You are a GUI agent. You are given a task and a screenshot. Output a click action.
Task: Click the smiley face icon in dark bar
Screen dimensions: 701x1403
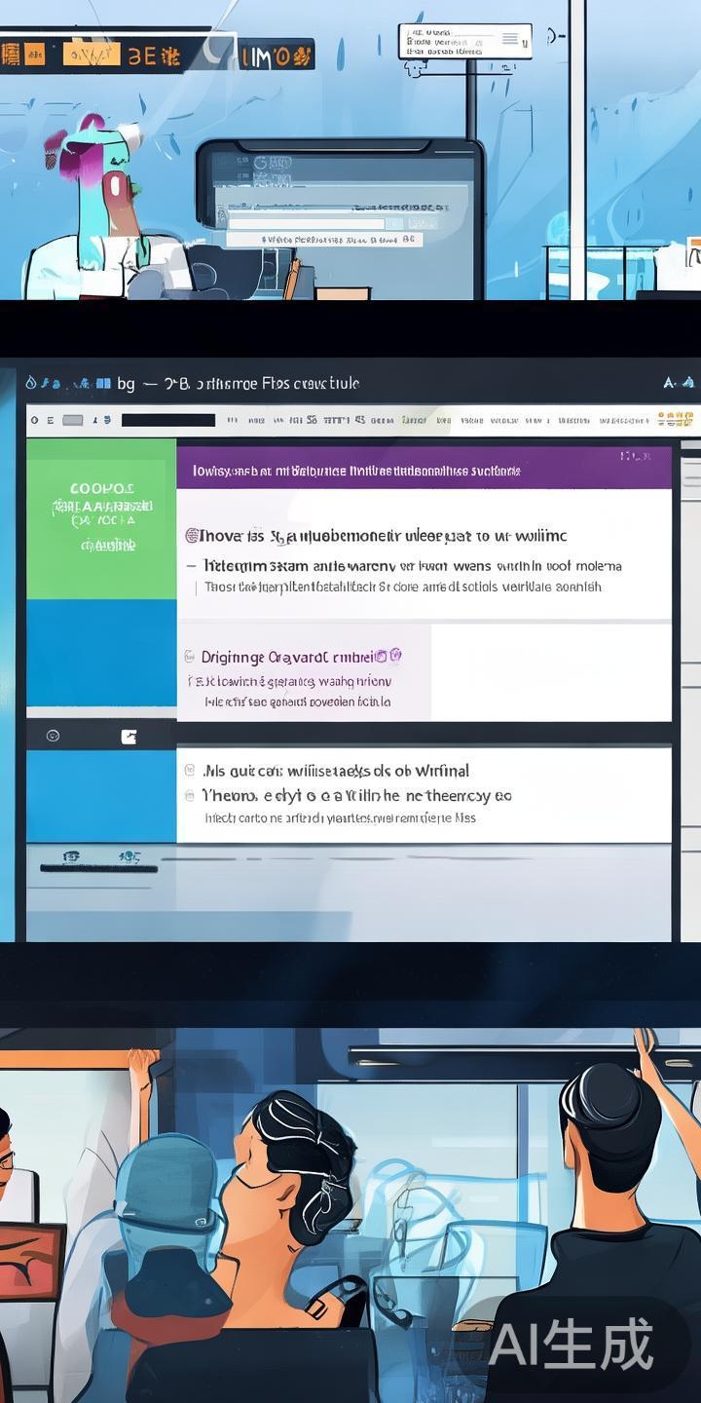[53, 736]
